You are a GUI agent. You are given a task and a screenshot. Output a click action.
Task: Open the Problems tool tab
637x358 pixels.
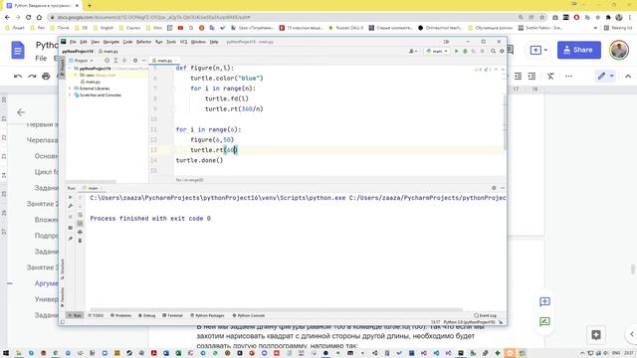tap(121, 315)
